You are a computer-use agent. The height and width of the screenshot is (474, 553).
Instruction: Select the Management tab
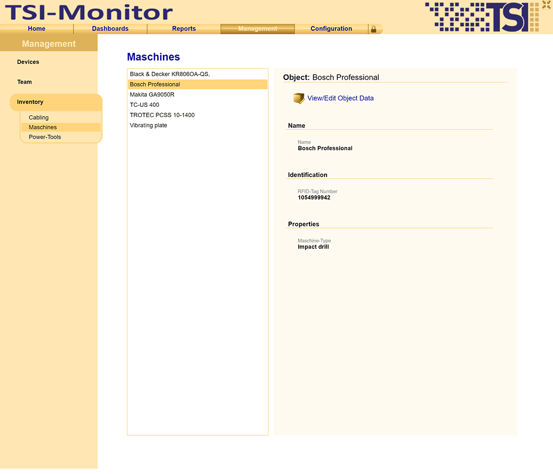click(257, 29)
